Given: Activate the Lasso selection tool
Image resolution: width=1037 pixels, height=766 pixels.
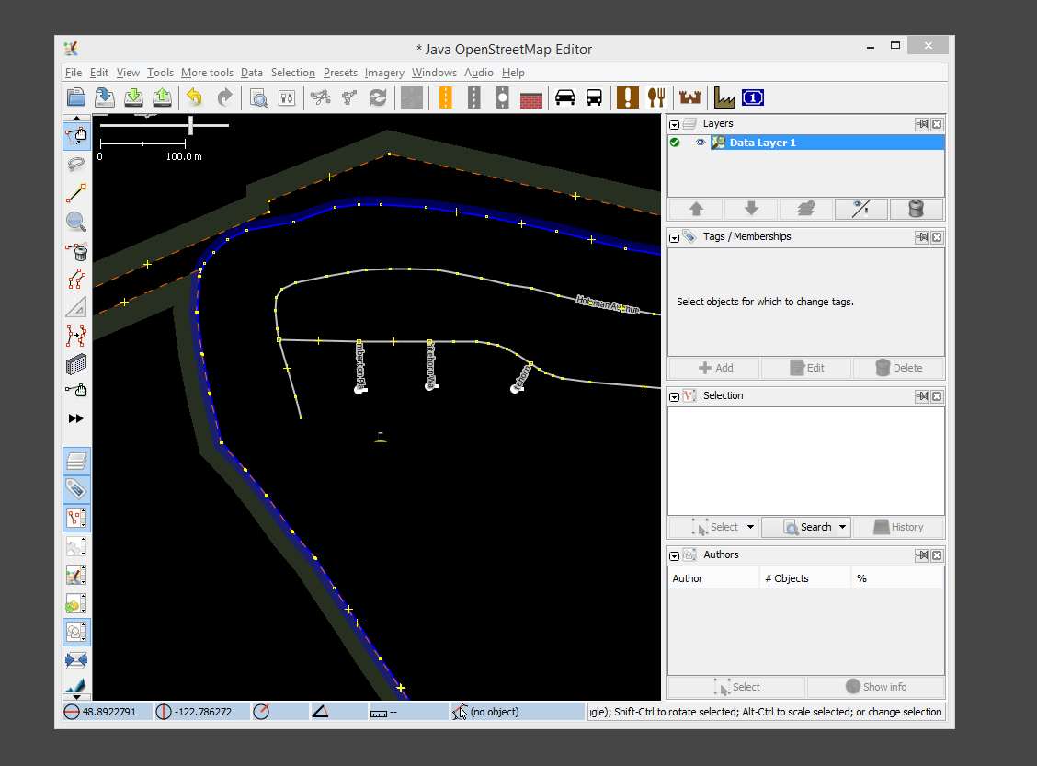Looking at the screenshot, I should 76,165.
